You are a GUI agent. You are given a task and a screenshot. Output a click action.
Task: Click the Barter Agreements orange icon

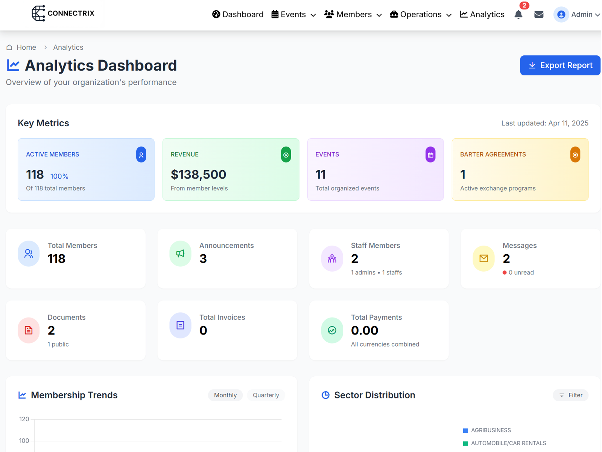[x=575, y=155]
